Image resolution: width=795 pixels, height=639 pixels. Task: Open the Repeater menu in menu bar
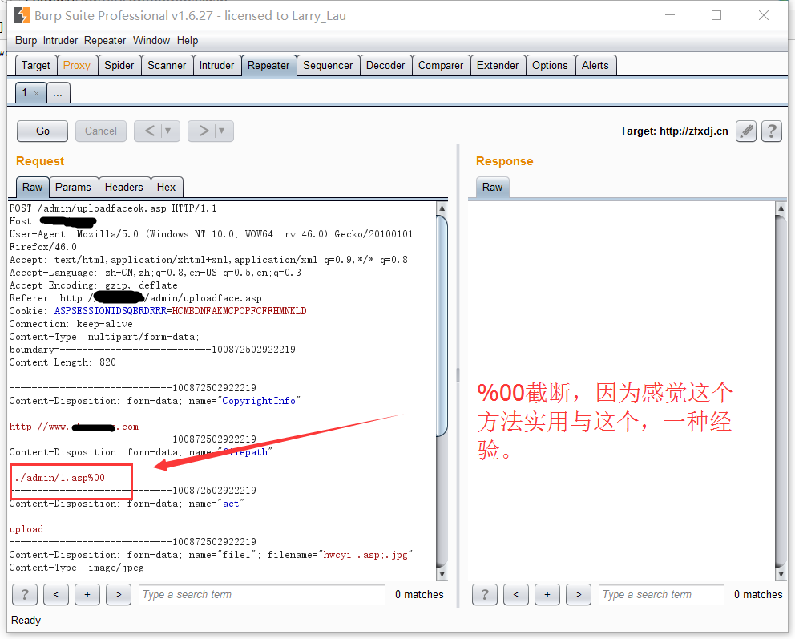(x=105, y=41)
